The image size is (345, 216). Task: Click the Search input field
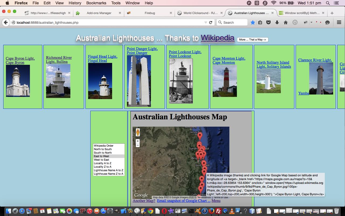coord(232,22)
